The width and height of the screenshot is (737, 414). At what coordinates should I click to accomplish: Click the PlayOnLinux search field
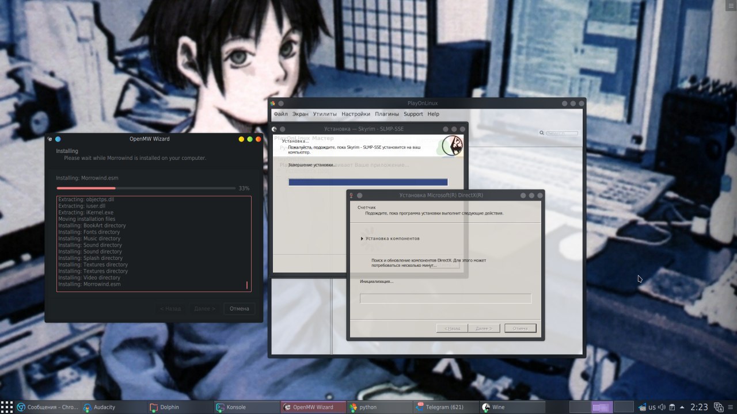click(561, 133)
